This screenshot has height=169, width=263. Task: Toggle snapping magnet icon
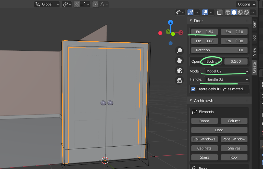(x=77, y=4)
